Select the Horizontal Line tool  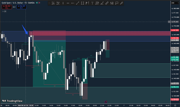[68, 3]
